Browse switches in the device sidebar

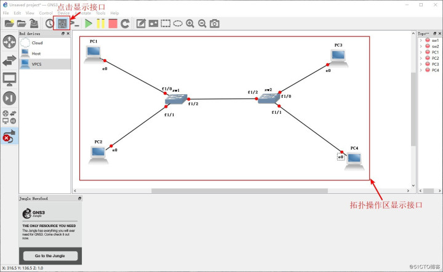click(9, 61)
